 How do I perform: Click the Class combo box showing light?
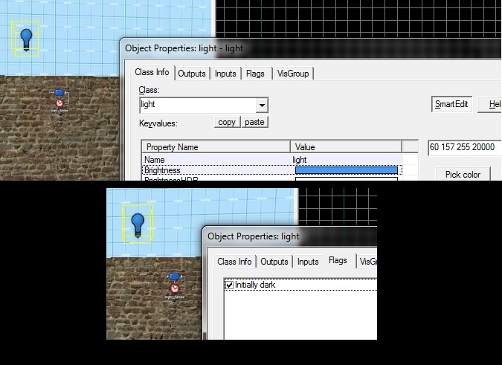197,106
